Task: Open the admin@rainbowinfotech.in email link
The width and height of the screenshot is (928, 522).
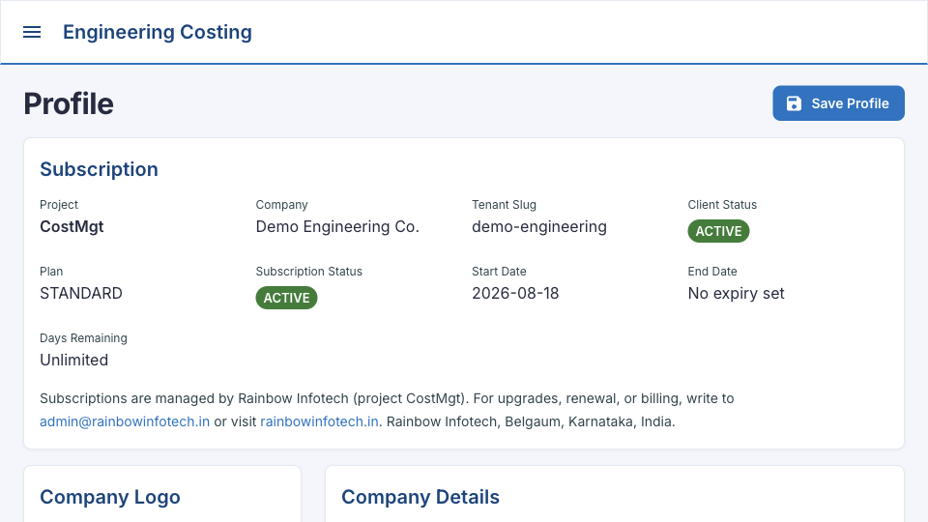Action: pyautogui.click(x=125, y=421)
